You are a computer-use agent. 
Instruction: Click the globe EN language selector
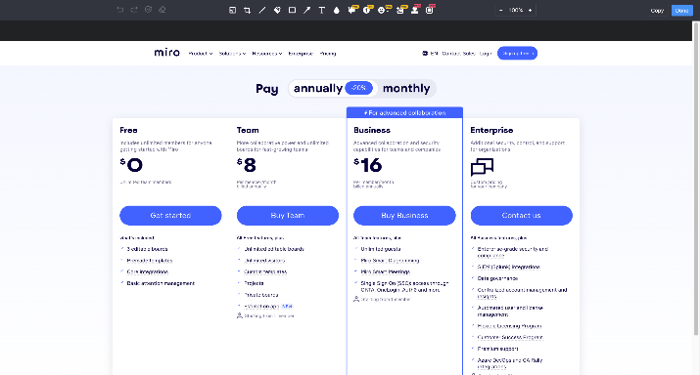point(430,54)
